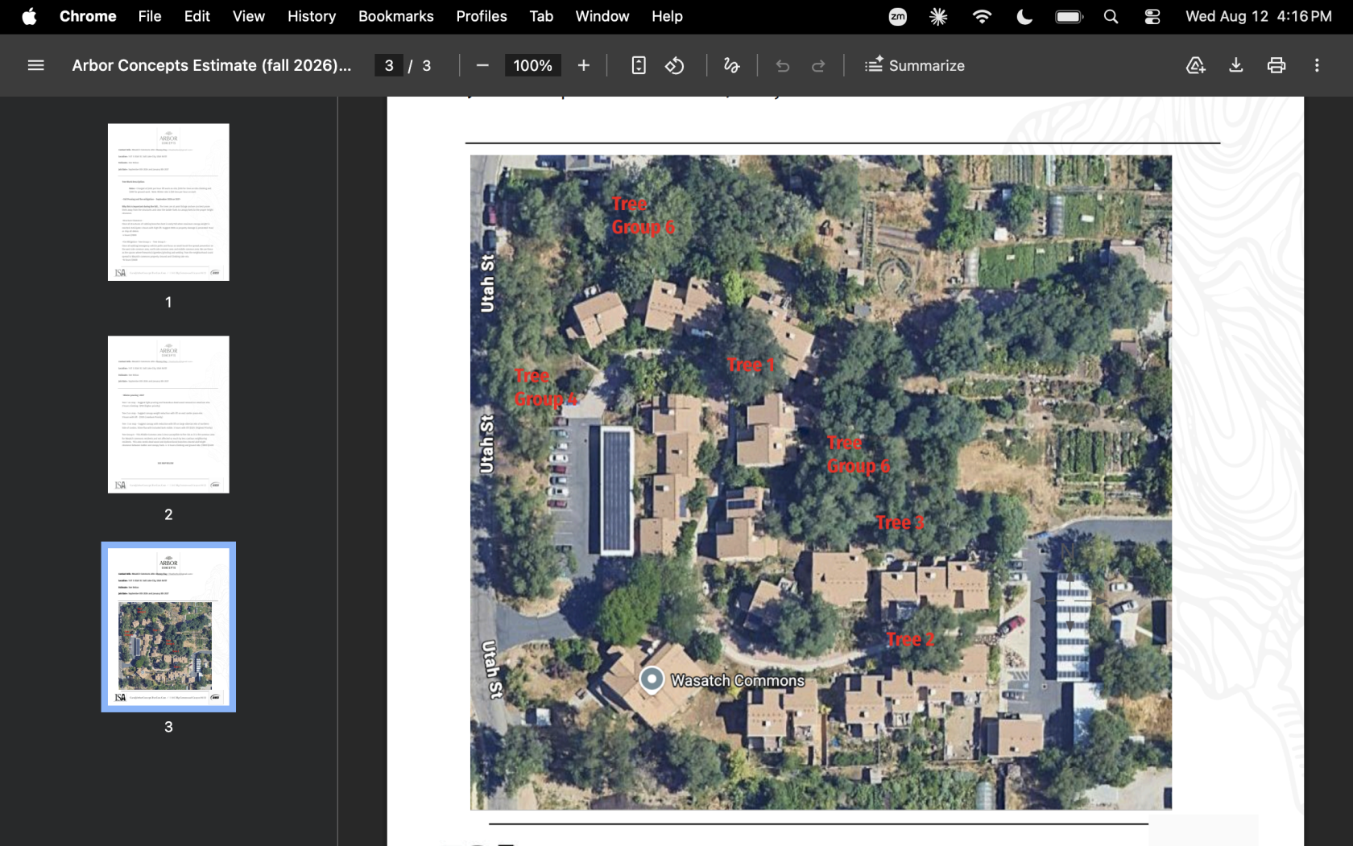Screen dimensions: 1353x846
Task: Click the Tree 2 label on the map
Action: click(910, 639)
